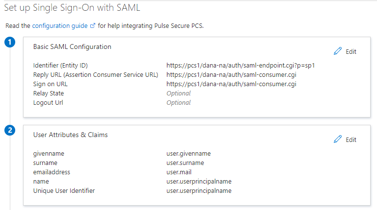This screenshot has width=377, height=210.
Task: Click the pencil icon in Basic SAML Configuration
Action: [337, 51]
